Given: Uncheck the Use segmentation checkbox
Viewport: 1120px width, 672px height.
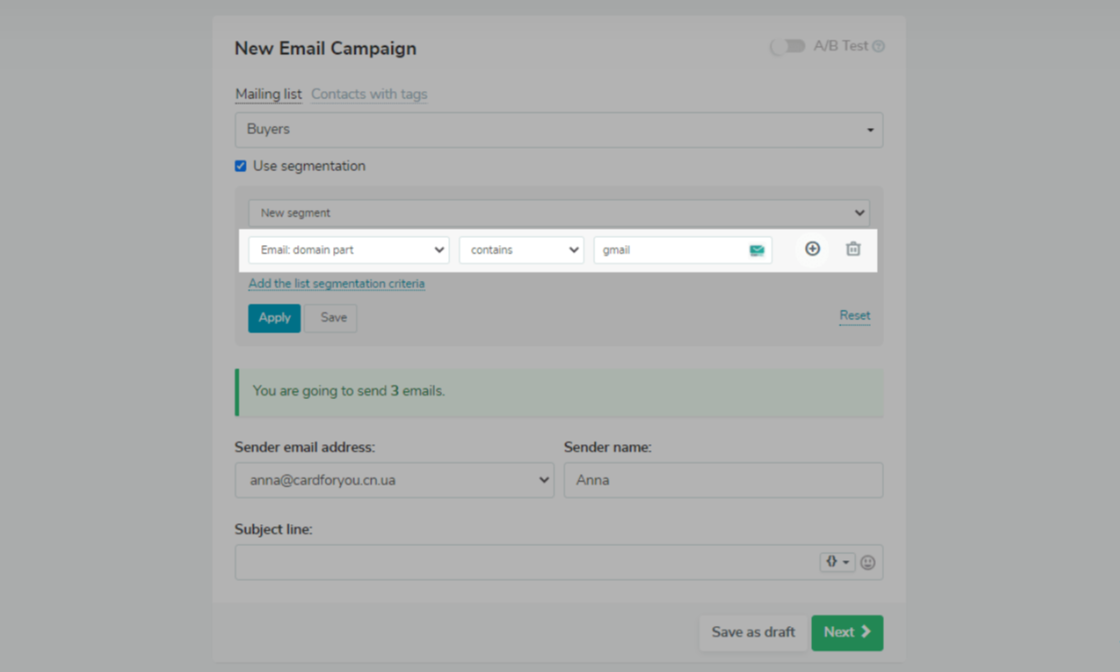Looking at the screenshot, I should (239, 166).
